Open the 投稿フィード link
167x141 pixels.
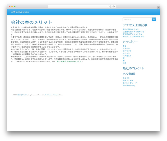coord(128,80)
